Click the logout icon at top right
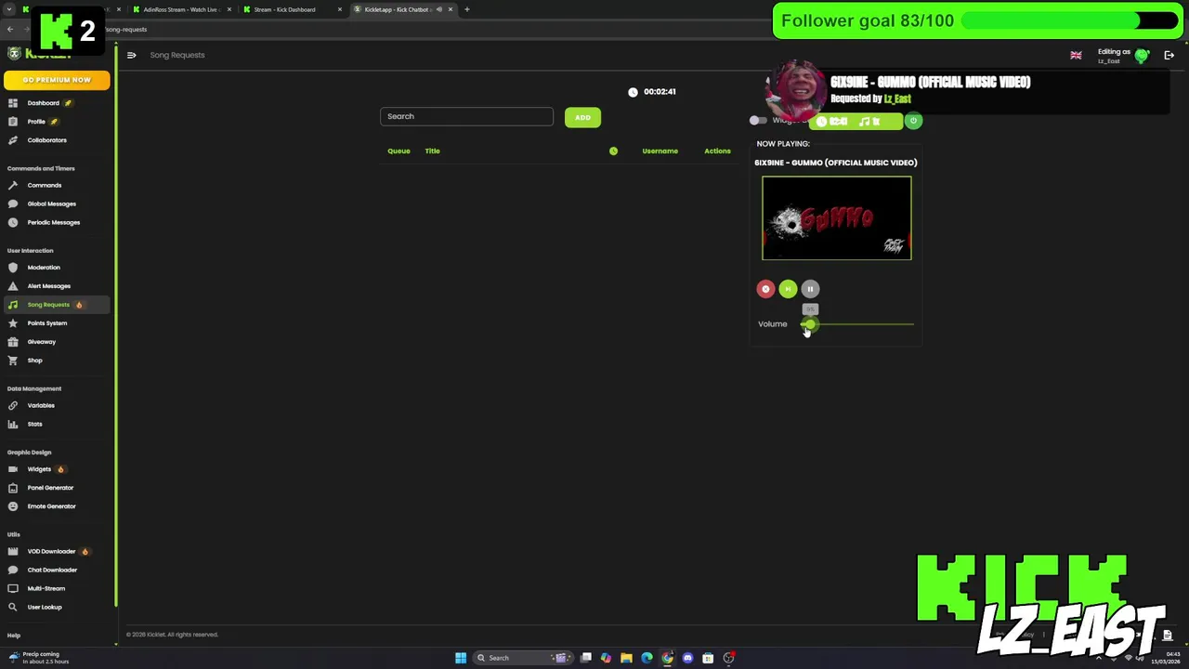 (x=1169, y=55)
